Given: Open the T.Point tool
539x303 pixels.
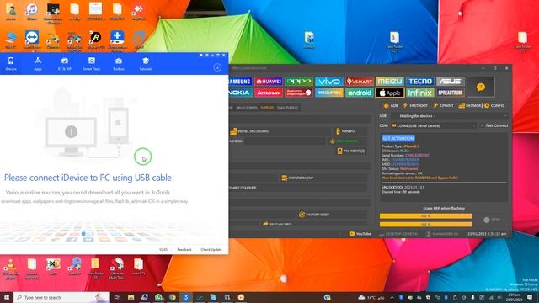Looking at the screenshot, I should (444, 105).
